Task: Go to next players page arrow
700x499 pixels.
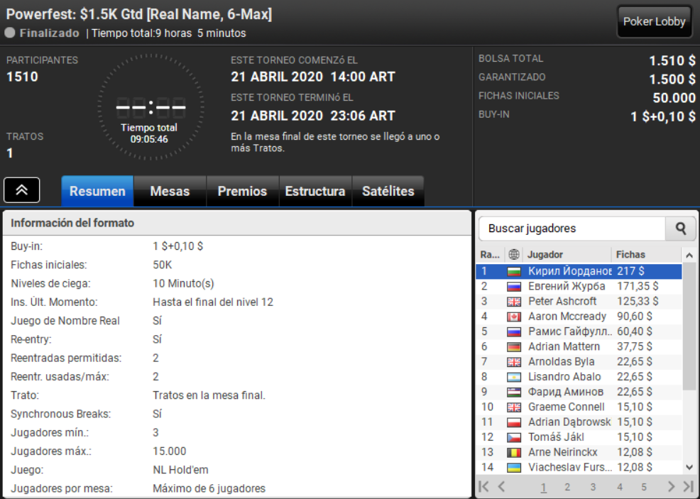Action: coord(671,486)
